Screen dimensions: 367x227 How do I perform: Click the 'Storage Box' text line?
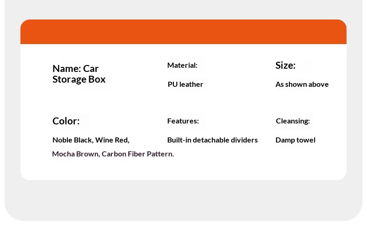point(79,79)
